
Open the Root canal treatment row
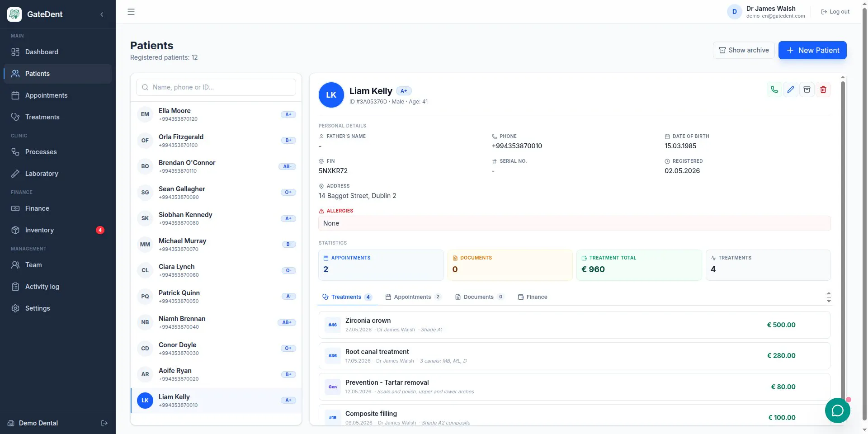point(574,356)
